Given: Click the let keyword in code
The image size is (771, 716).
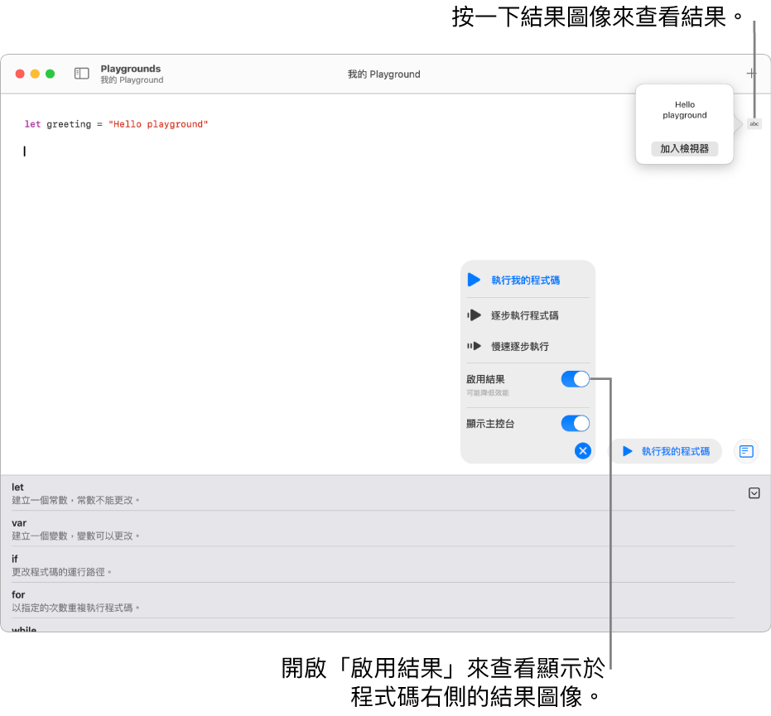Looking at the screenshot, I should click(32, 124).
